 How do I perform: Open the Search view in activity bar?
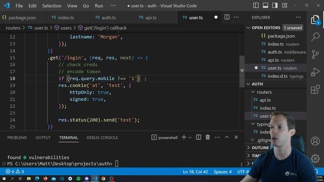coord(315,37)
